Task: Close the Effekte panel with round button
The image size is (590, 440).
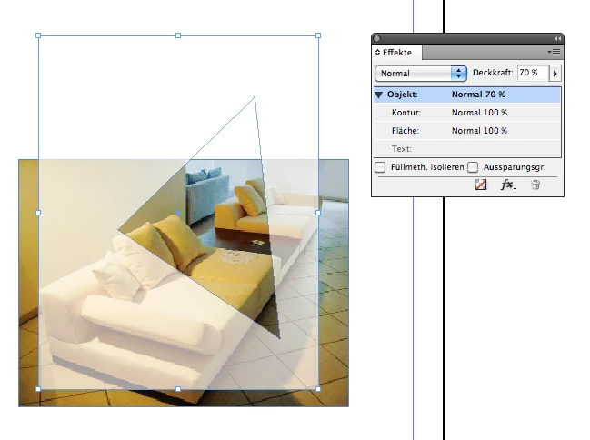Action: tap(377, 39)
